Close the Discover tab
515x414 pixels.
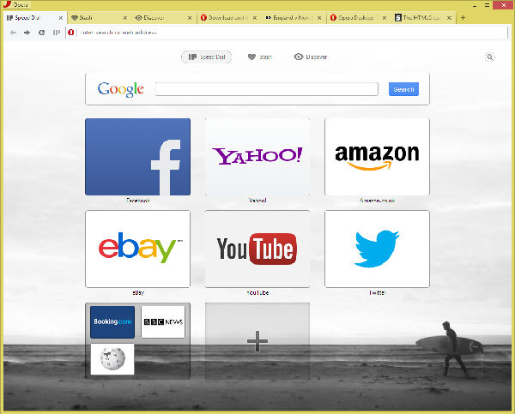point(190,18)
